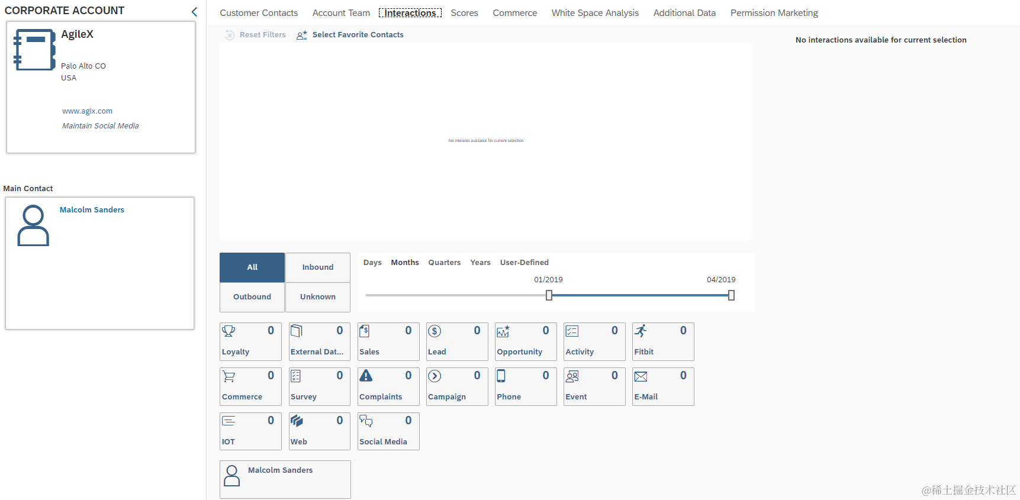Click the Reset Filters circular icon
Image resolution: width=1020 pixels, height=500 pixels.
coord(230,36)
